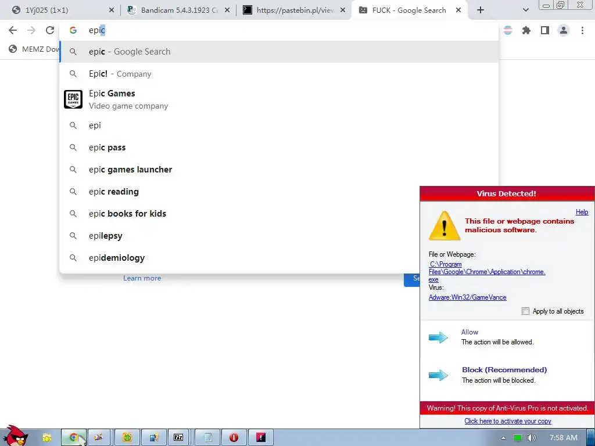Open the Help link in Virus Detected popup

[582, 212]
